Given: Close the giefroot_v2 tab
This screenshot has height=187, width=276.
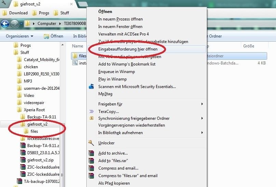Looking at the screenshot, I should pyautogui.click(x=71, y=4).
